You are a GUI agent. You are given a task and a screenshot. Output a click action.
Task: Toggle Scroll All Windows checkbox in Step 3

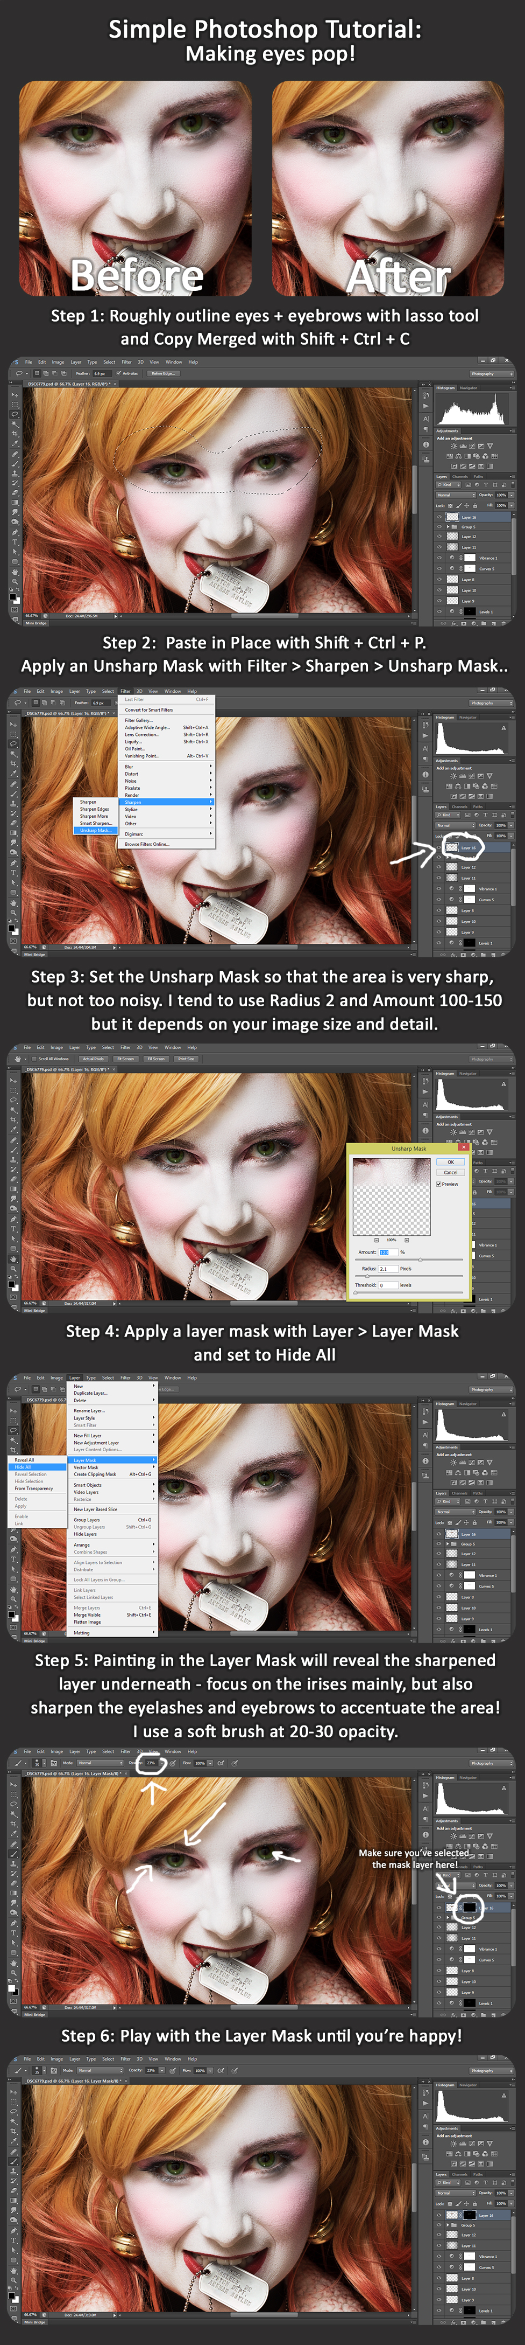(x=34, y=1059)
